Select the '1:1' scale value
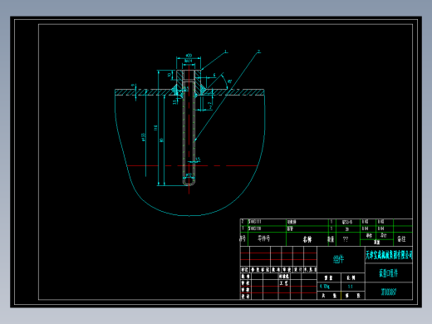This screenshot has width=432, height=324. [x=351, y=287]
